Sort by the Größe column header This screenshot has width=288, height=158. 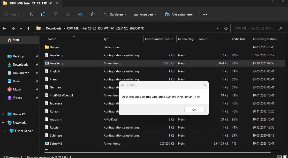coord(203,39)
